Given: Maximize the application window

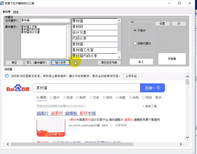Looking at the screenshot, I should coord(180,3).
